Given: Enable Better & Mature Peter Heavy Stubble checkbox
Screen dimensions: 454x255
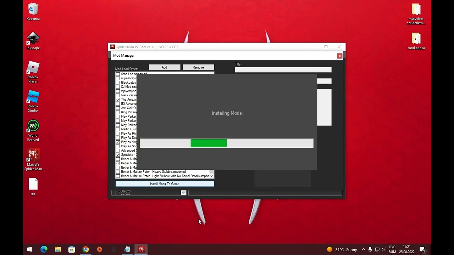Looking at the screenshot, I should pyautogui.click(x=118, y=172).
